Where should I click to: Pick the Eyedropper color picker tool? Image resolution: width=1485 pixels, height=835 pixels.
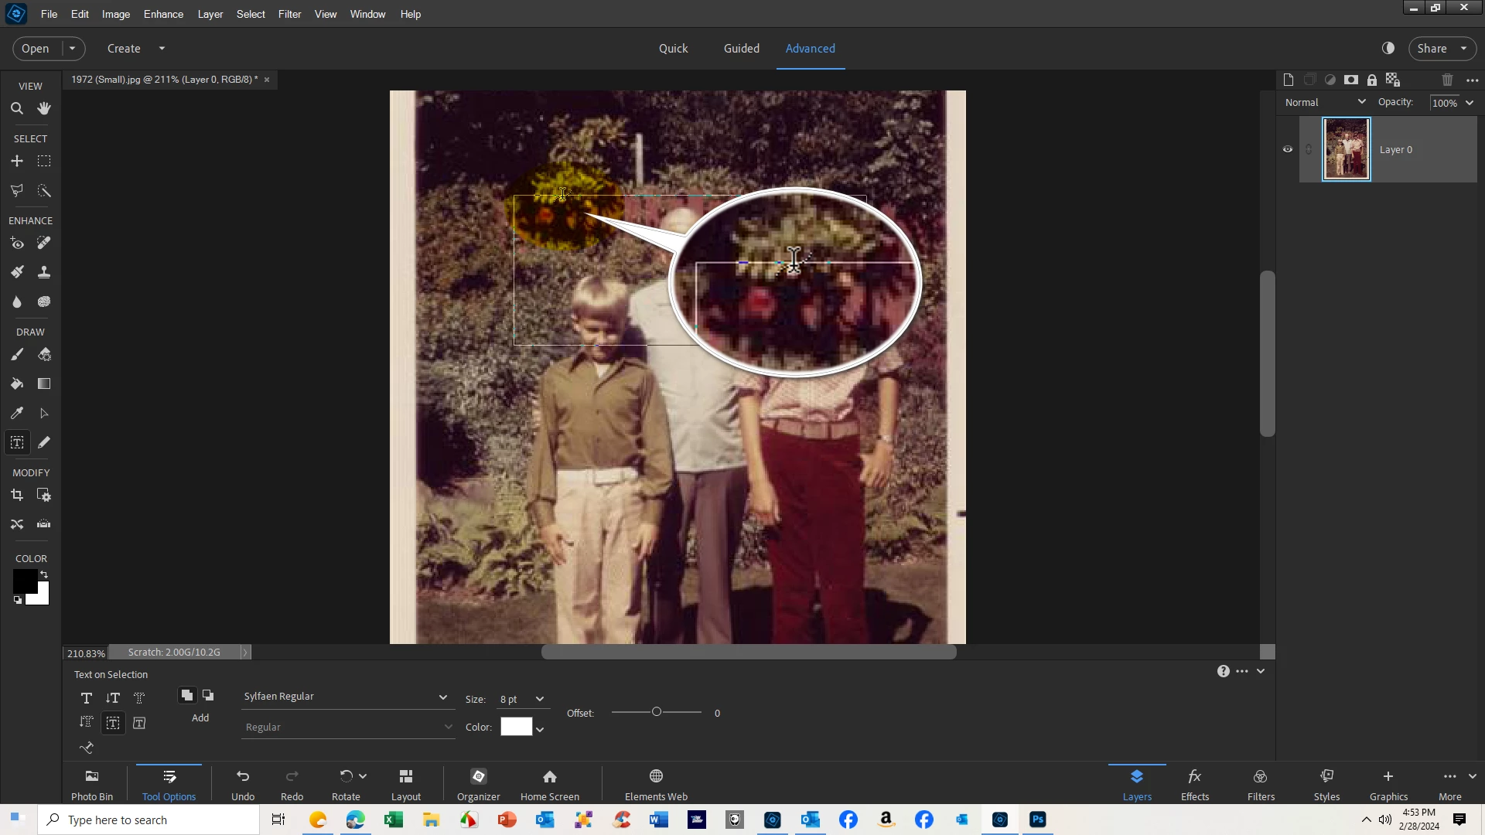point(16,414)
